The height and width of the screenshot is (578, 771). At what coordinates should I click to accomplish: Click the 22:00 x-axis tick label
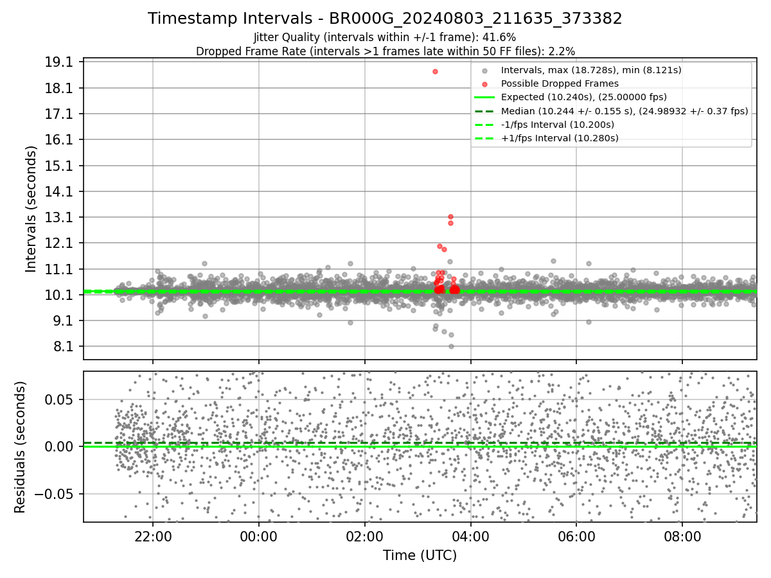pyautogui.click(x=153, y=536)
